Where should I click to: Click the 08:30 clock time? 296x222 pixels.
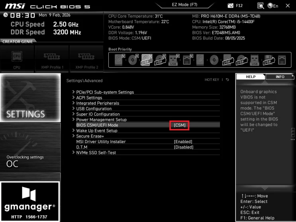pos(22,15)
